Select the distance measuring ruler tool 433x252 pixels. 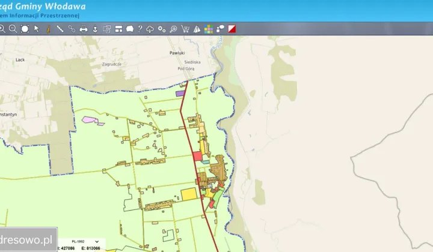point(60,29)
